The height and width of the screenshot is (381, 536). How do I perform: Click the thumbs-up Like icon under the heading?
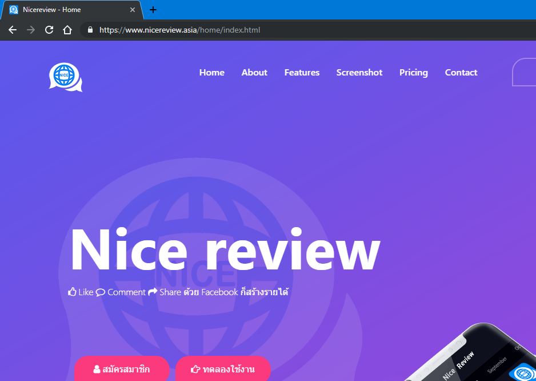[72, 292]
